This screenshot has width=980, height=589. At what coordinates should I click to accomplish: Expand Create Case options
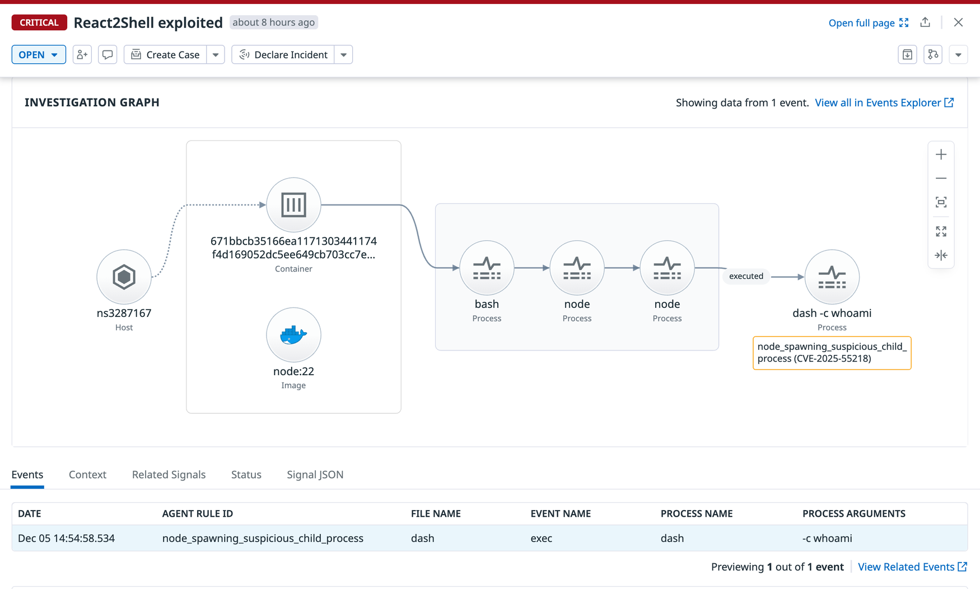coord(216,54)
